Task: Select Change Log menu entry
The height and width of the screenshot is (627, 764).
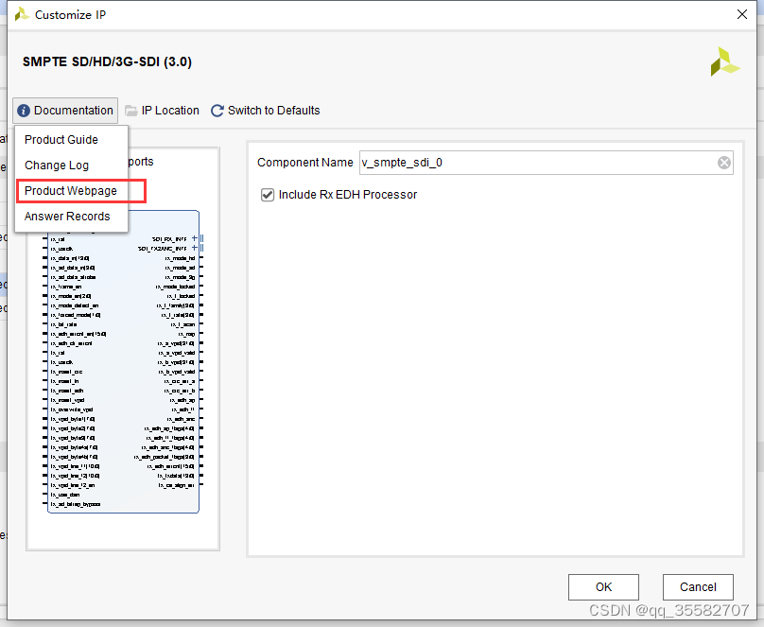Action: (x=56, y=165)
